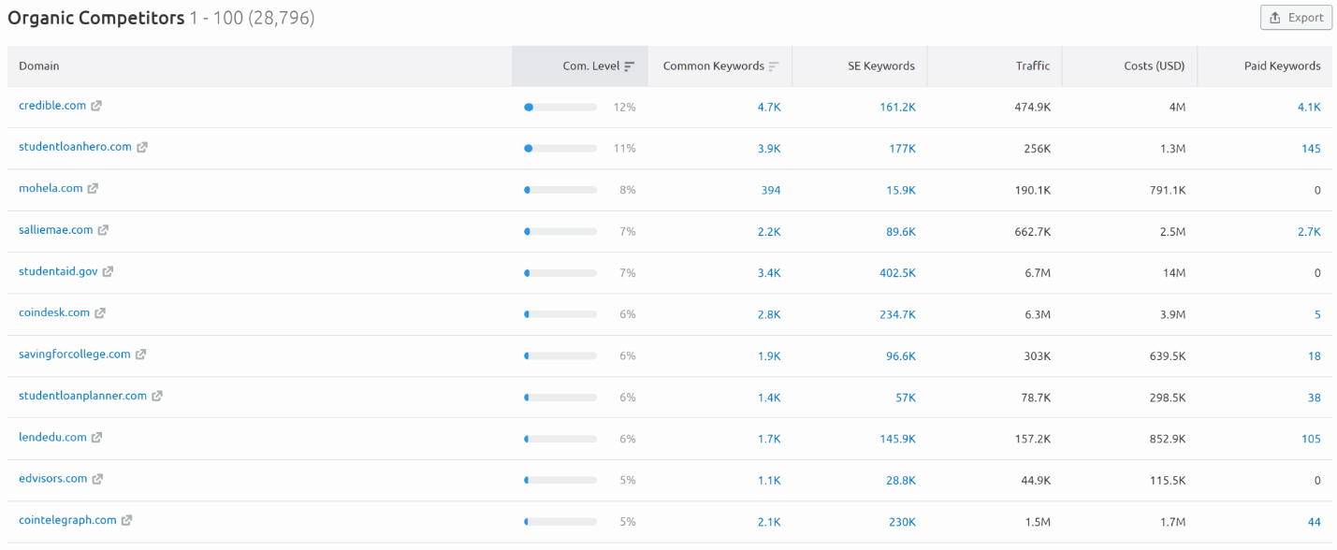Open cointelegraph.com external link icon
1337x550 pixels.
click(x=126, y=520)
